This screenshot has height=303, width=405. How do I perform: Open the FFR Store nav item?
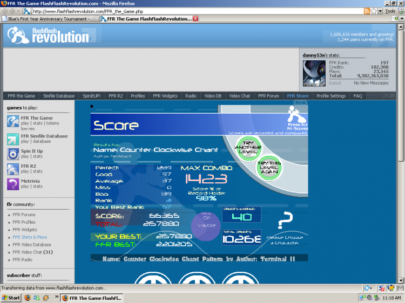pos(298,96)
